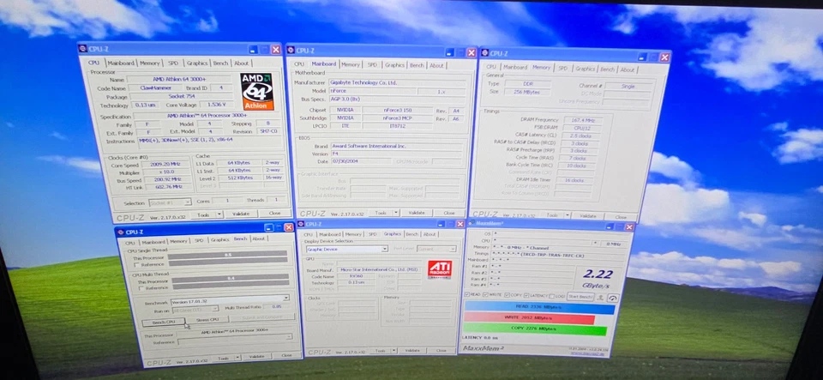823x380 pixels.
Task: Open the Socket #1 Selection dropdown
Action: (x=188, y=202)
